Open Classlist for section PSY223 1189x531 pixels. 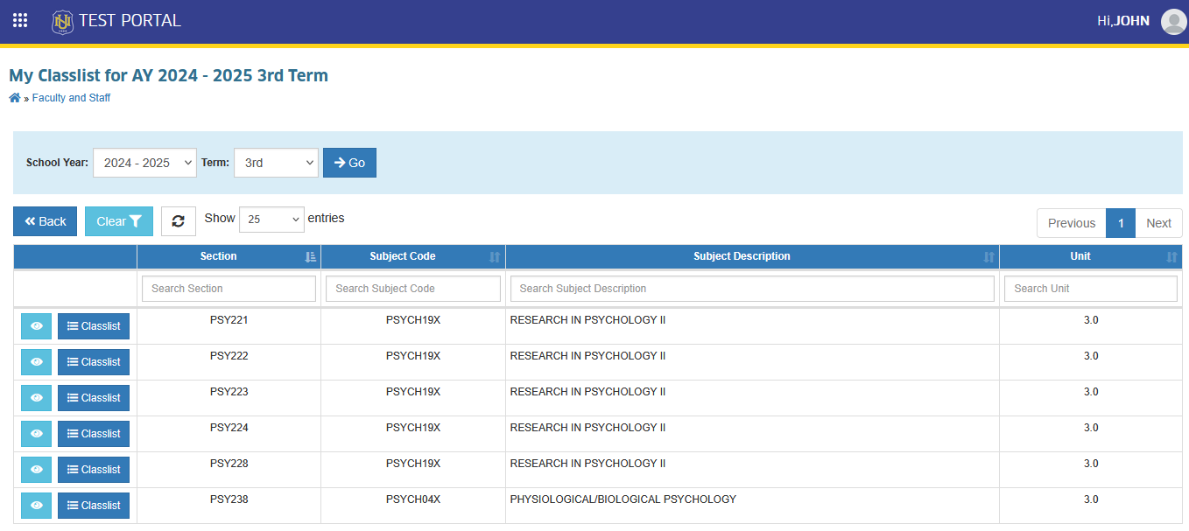tap(94, 398)
